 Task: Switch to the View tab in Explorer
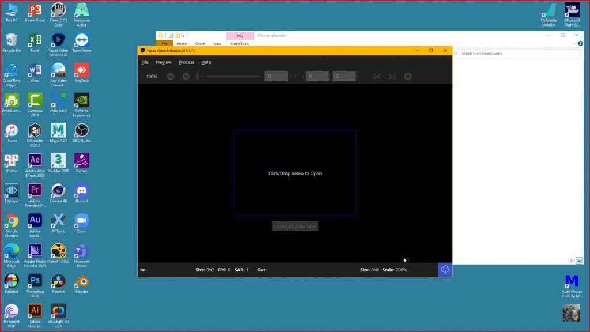pos(217,43)
